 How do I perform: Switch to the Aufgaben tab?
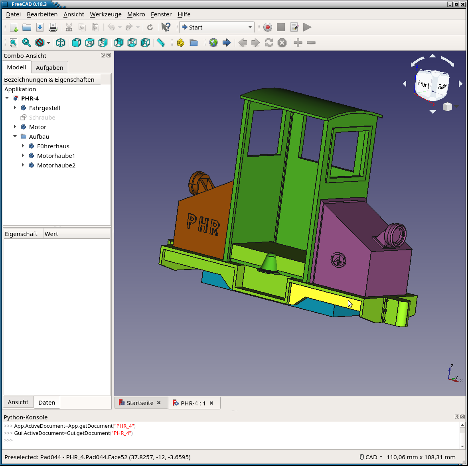[49, 68]
